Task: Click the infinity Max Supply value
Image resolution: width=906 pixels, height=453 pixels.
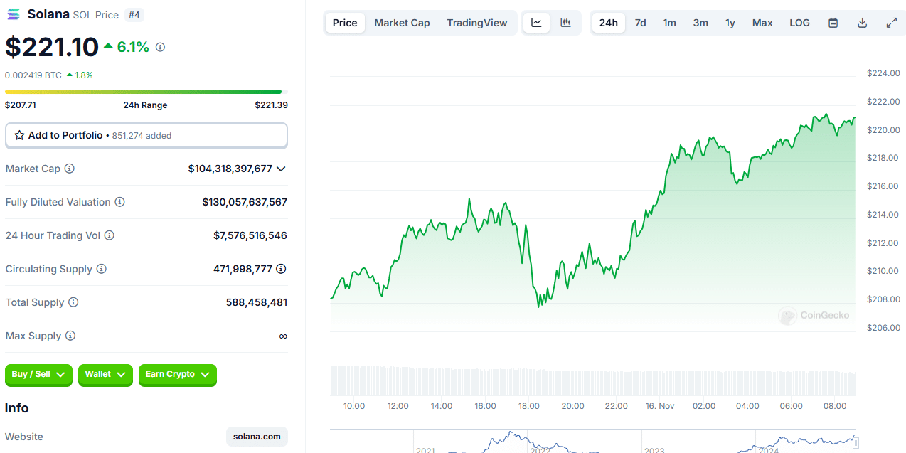Action: click(x=283, y=336)
